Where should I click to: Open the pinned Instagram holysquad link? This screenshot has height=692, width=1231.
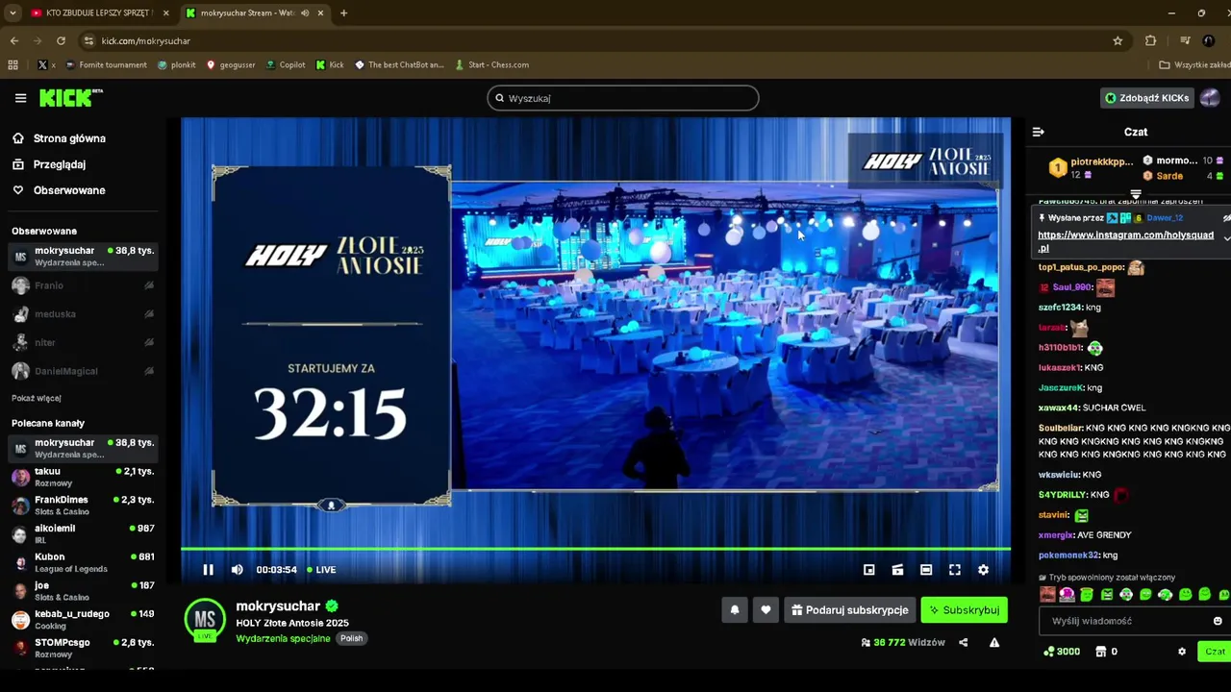point(1125,241)
